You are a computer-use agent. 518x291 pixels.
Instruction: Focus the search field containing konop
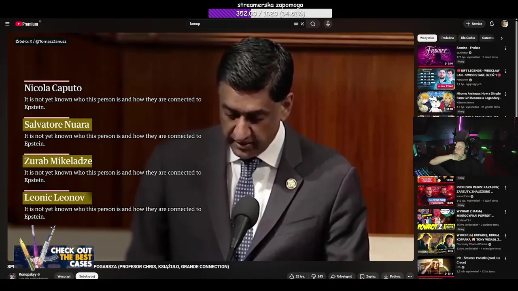[x=241, y=24]
